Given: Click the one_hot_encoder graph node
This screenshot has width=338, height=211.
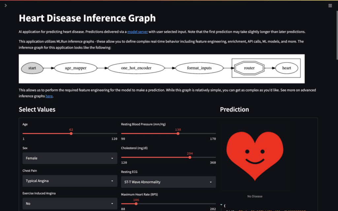Looking at the screenshot, I should 136,68.
